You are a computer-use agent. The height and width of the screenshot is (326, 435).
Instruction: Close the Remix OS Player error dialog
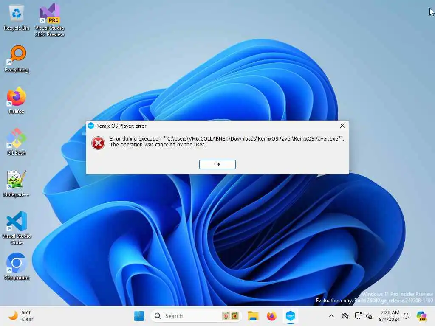[342, 126]
